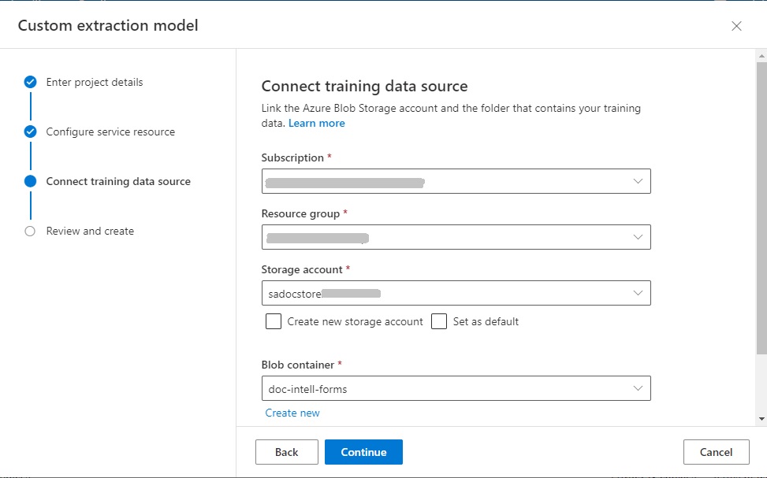Click the scrollbar up arrow
Screen dimensions: 767x478
coord(761,56)
